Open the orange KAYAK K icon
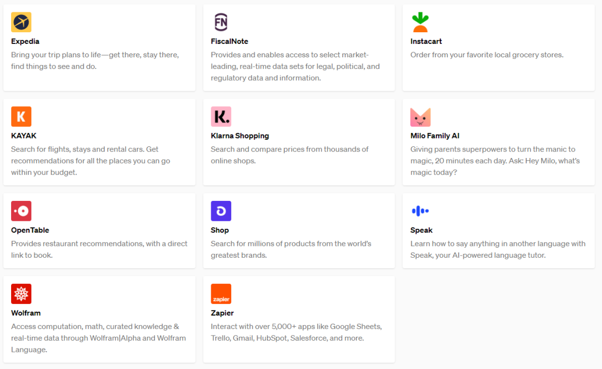 point(21,117)
